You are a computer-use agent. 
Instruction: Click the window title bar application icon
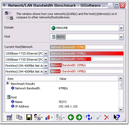(5, 5)
